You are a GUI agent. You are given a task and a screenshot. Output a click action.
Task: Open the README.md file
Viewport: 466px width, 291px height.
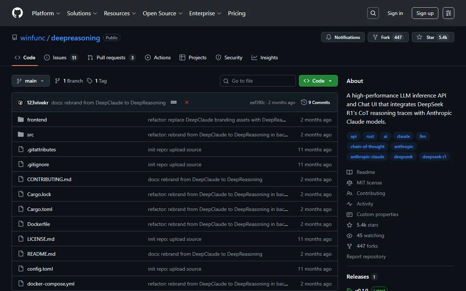(x=41, y=254)
